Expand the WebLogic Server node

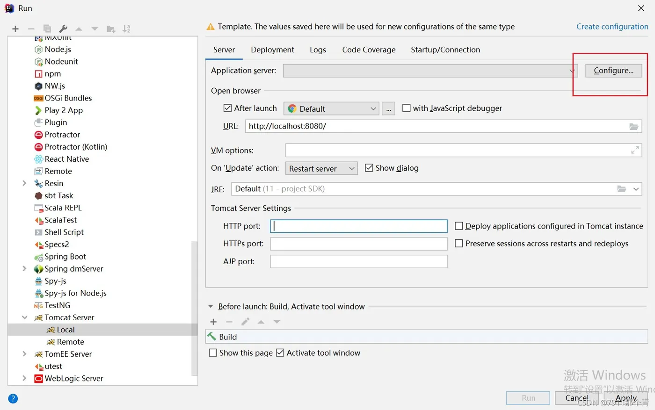24,378
